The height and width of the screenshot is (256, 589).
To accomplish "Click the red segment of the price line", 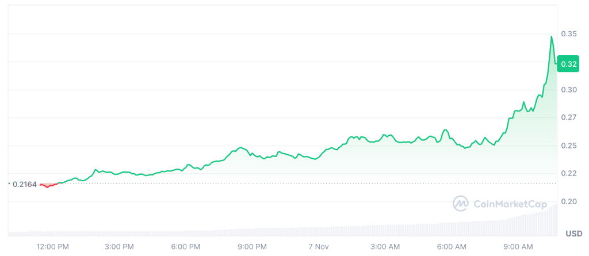I will pyautogui.click(x=48, y=186).
